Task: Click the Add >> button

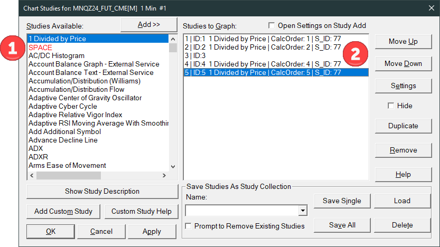Action: [x=148, y=24]
